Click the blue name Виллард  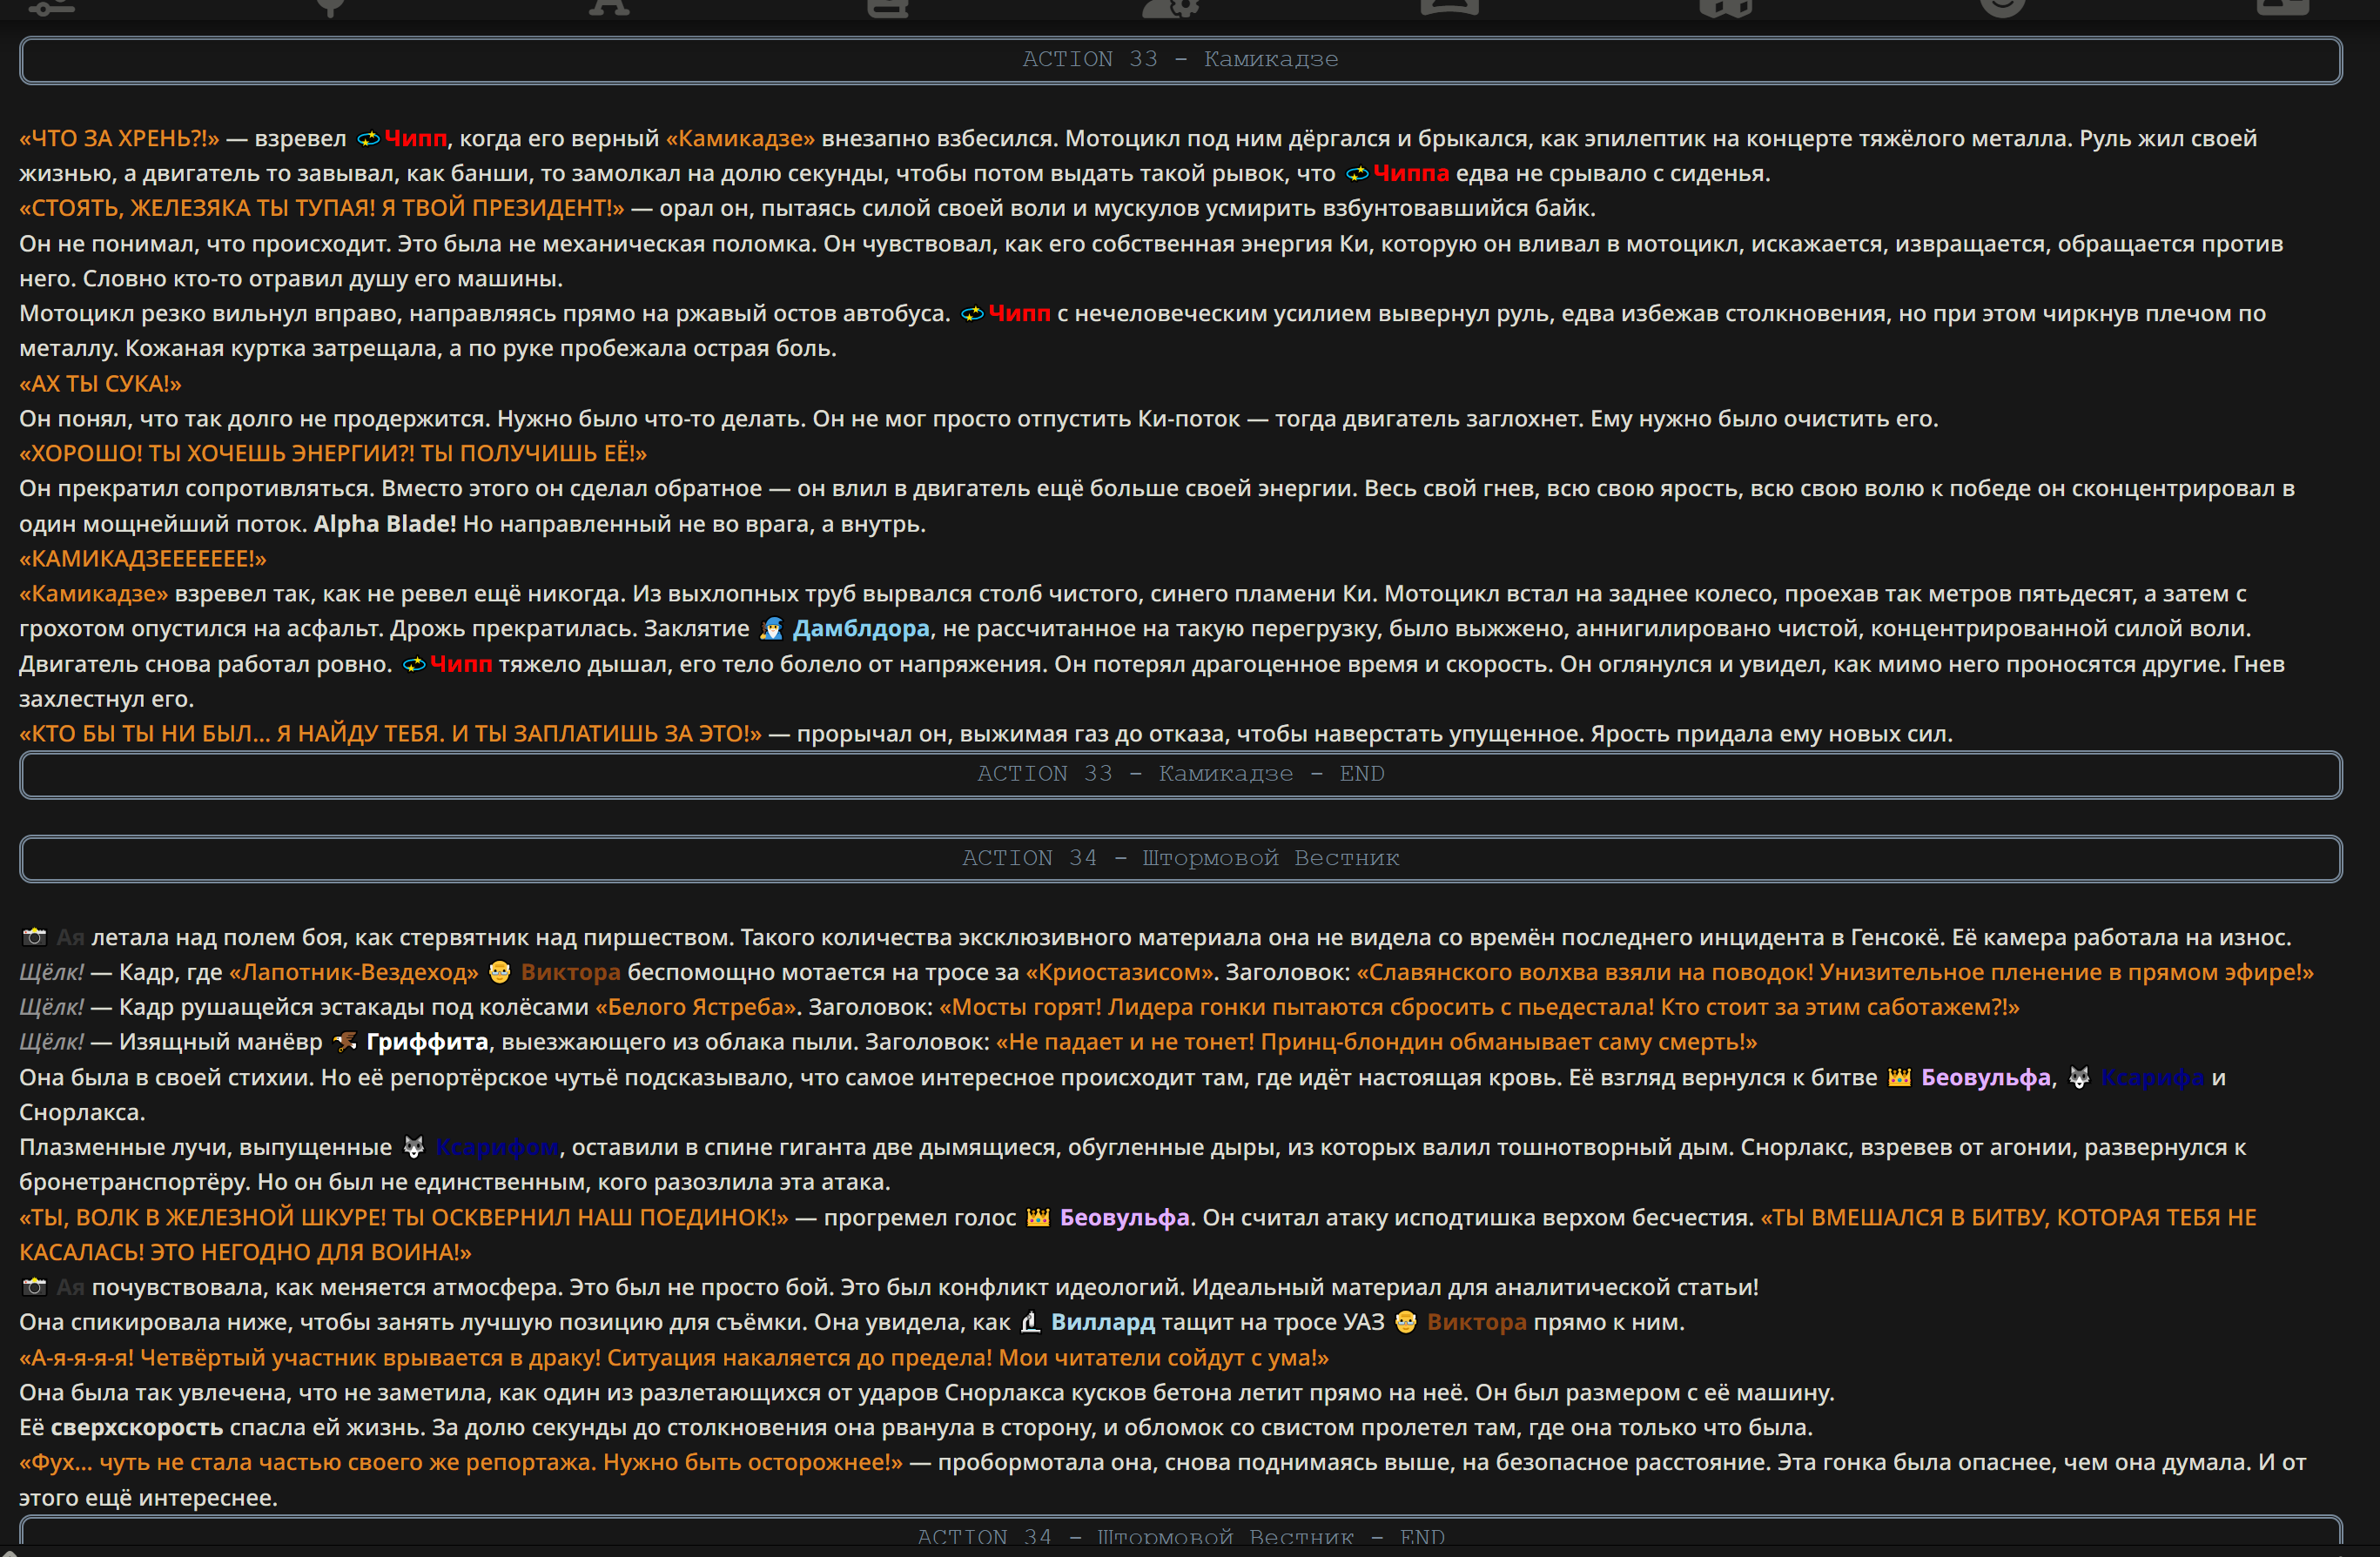(x=1102, y=1323)
